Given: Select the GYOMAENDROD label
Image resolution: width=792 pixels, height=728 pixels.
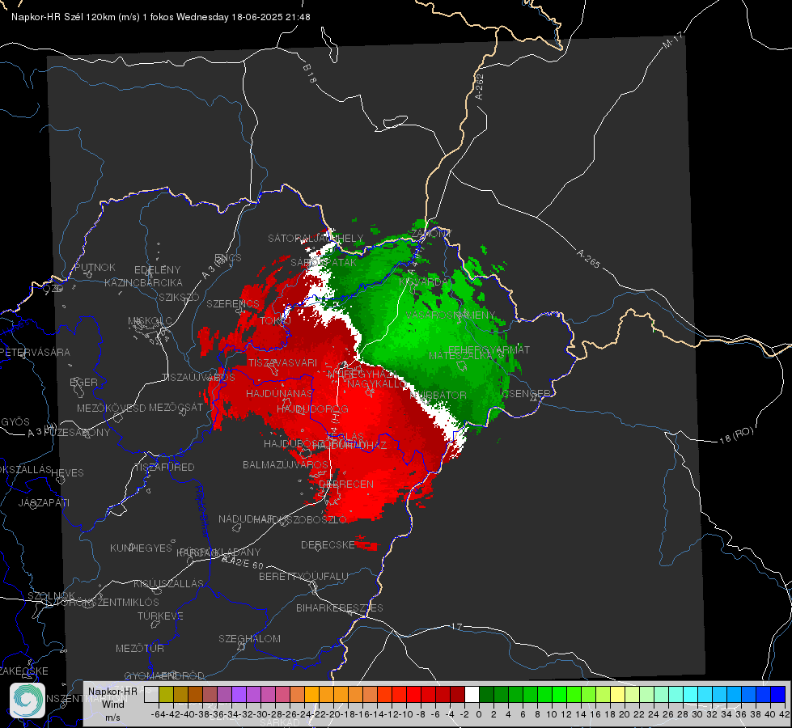Looking at the screenshot, I should coord(164,675).
